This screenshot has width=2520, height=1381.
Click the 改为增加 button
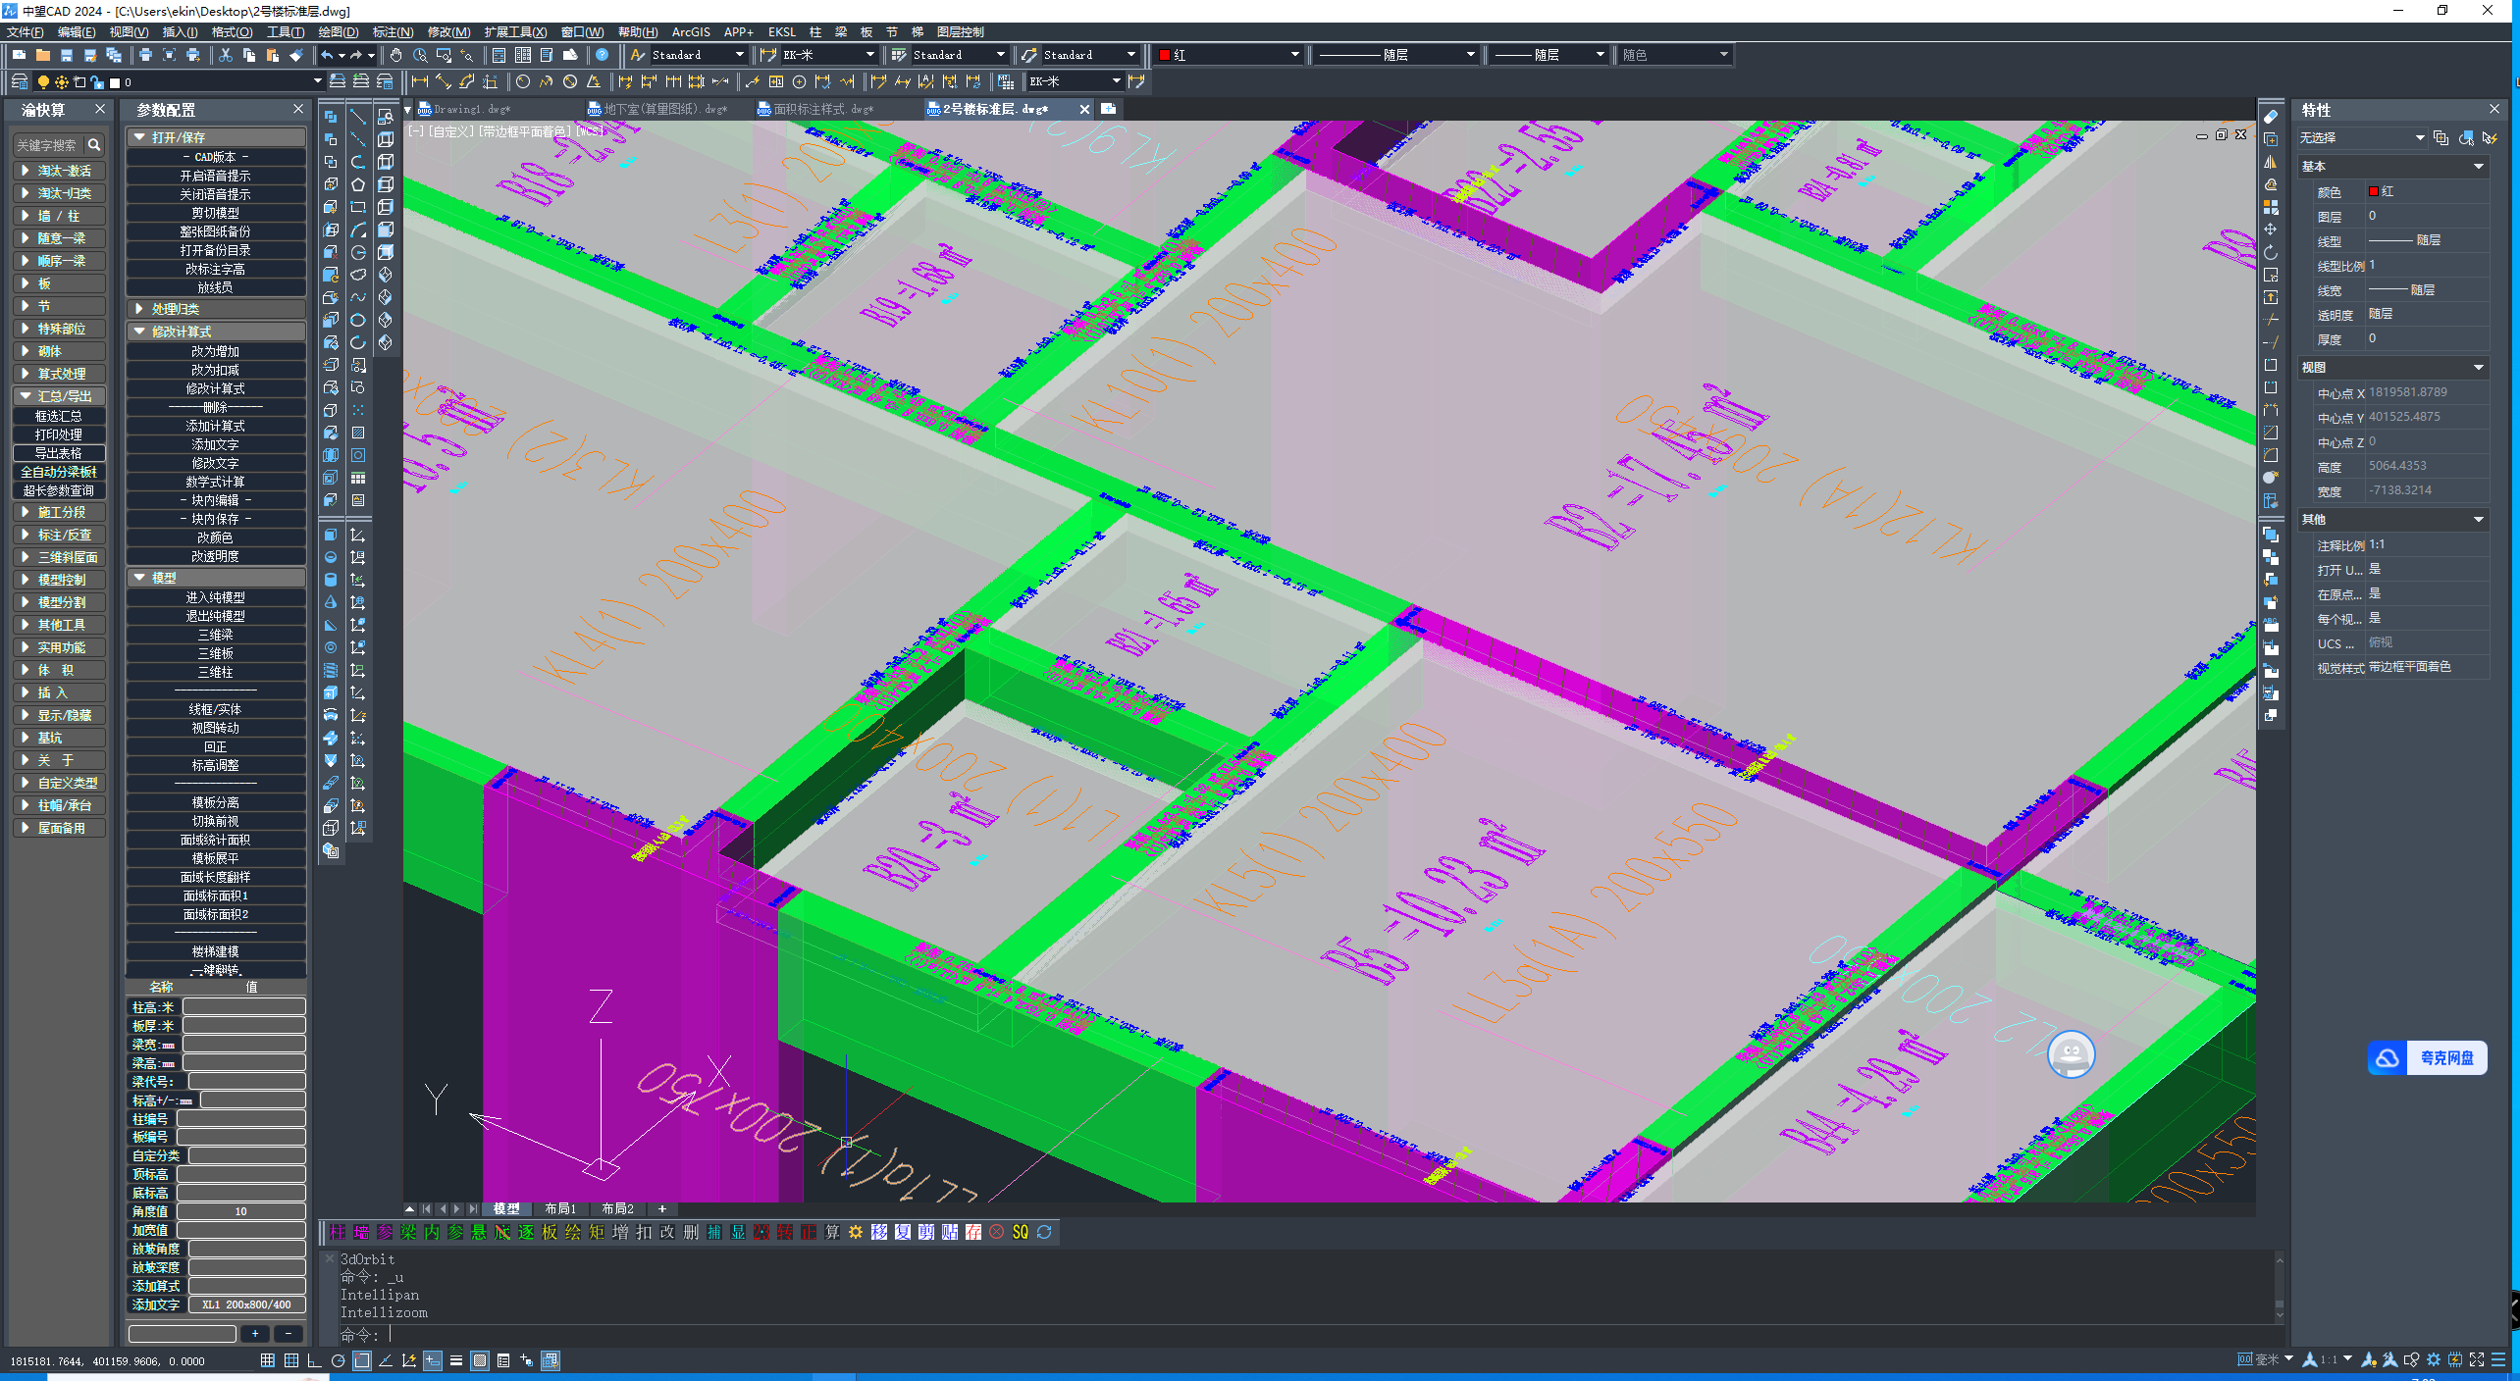coord(216,351)
